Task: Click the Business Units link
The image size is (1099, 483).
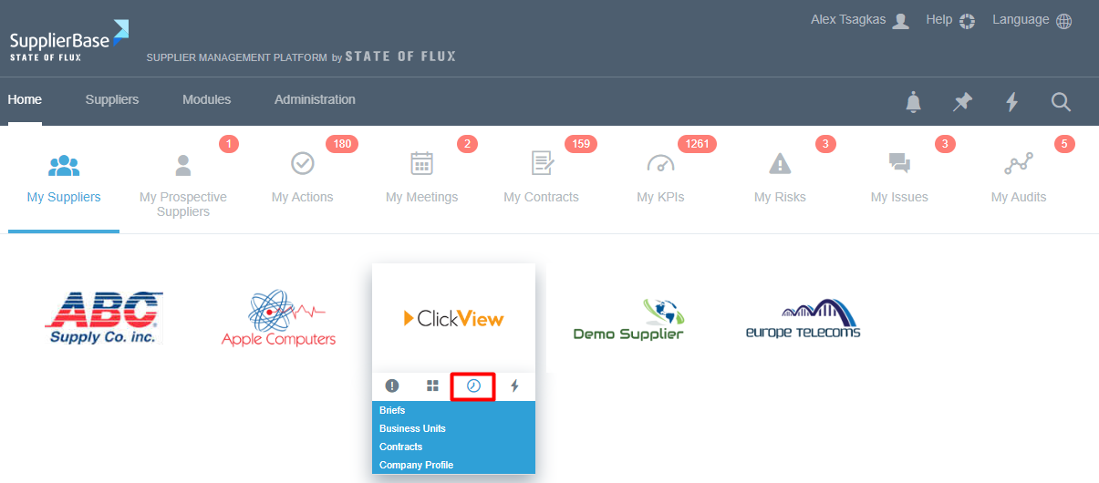Action: pos(412,428)
